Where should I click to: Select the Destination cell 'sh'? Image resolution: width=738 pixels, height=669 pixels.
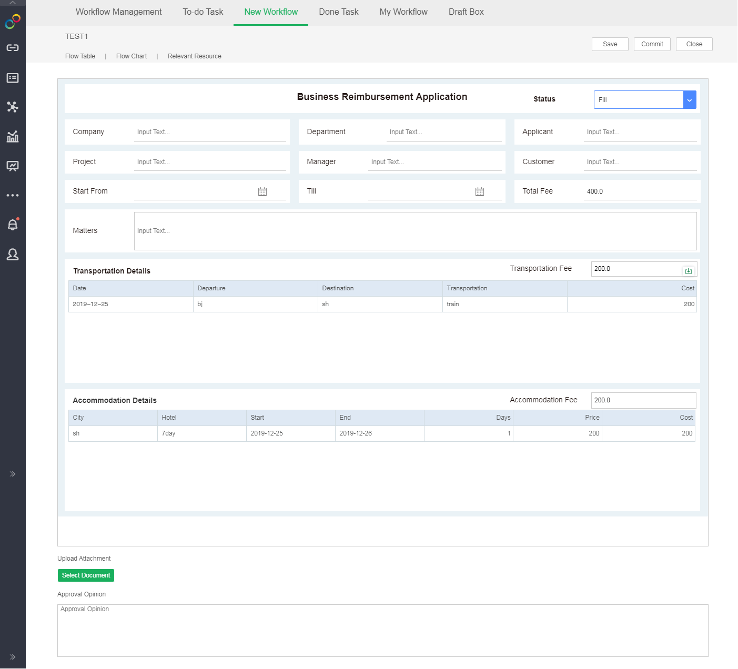coord(380,305)
